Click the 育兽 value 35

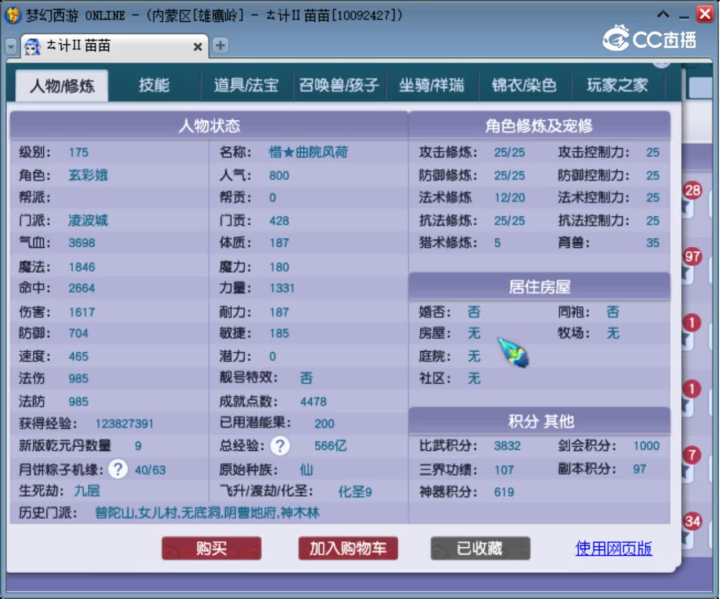tap(652, 243)
